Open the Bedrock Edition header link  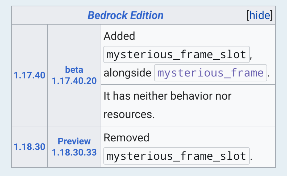pos(125,15)
